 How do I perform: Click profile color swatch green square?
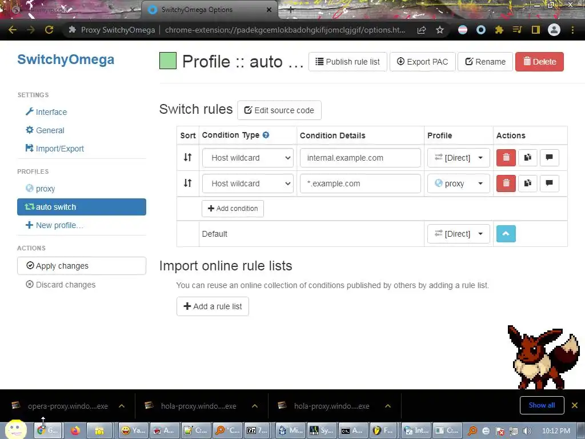coord(168,61)
